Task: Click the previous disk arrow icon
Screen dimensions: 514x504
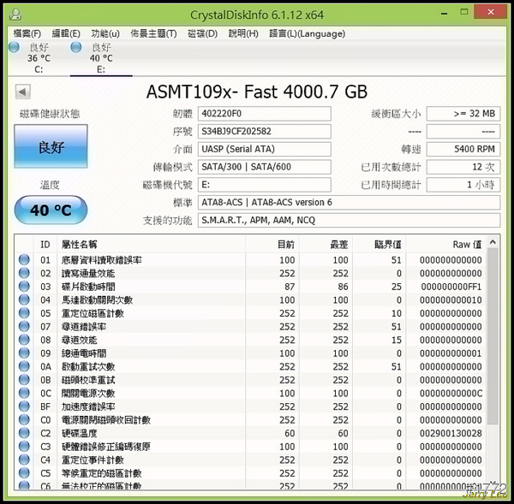Action: [21, 91]
